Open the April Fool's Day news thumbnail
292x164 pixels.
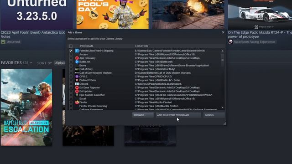[113, 15]
